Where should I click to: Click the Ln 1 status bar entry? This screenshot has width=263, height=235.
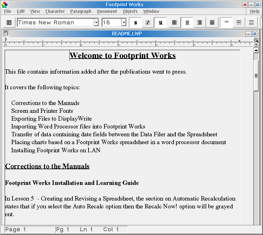86,229
